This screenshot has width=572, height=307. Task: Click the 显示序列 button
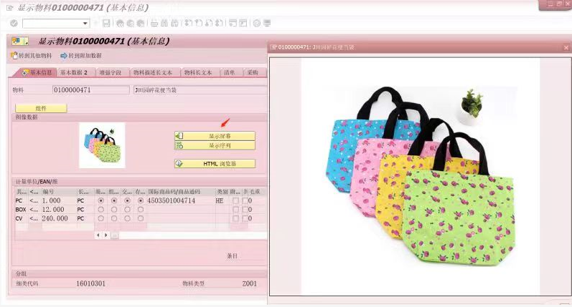(215, 145)
